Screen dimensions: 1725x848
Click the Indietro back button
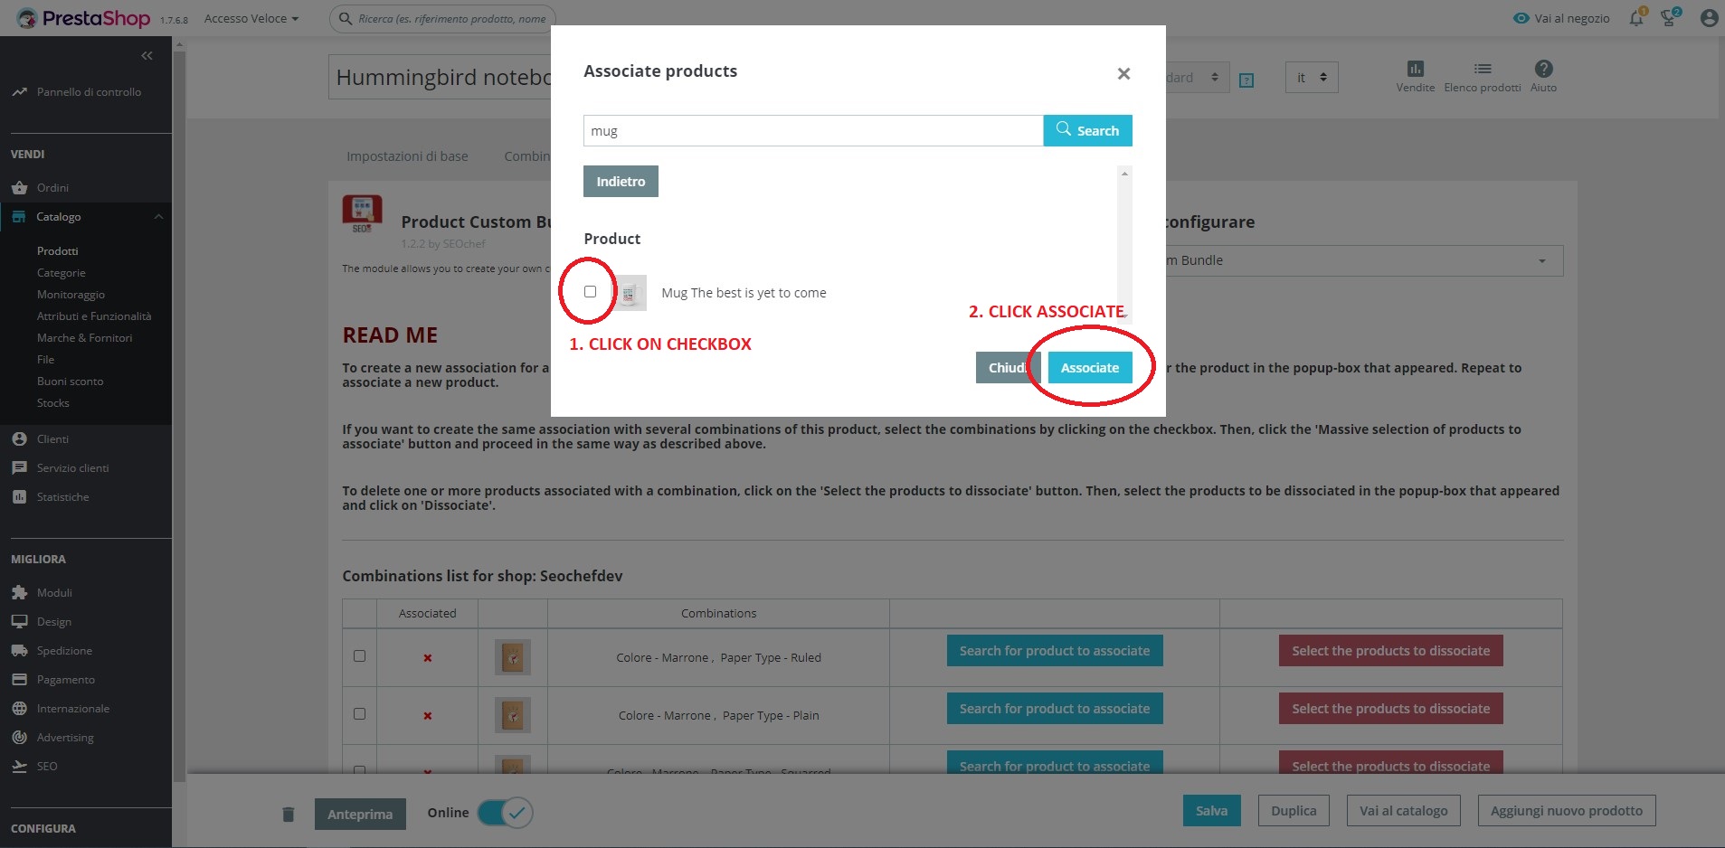(x=621, y=182)
